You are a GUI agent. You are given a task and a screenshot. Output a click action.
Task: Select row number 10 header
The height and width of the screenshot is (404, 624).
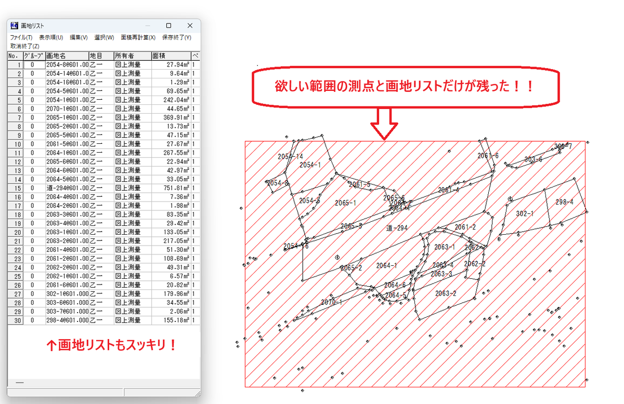click(15, 144)
